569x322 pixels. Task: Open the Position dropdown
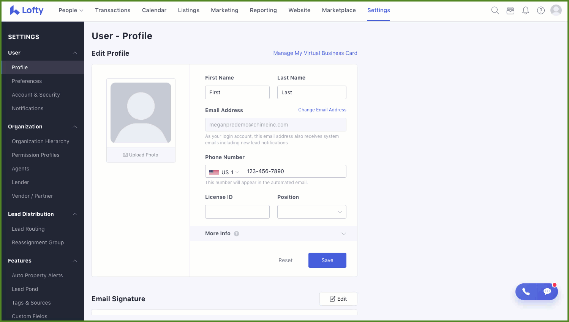[x=311, y=212]
